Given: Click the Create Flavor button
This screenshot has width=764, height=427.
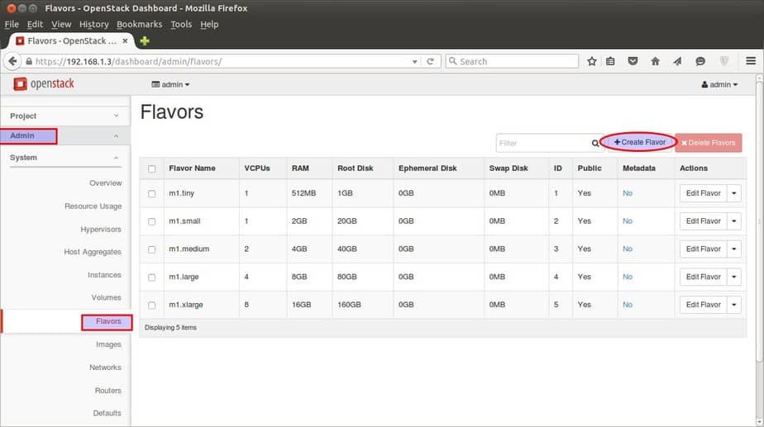Looking at the screenshot, I should coord(640,142).
